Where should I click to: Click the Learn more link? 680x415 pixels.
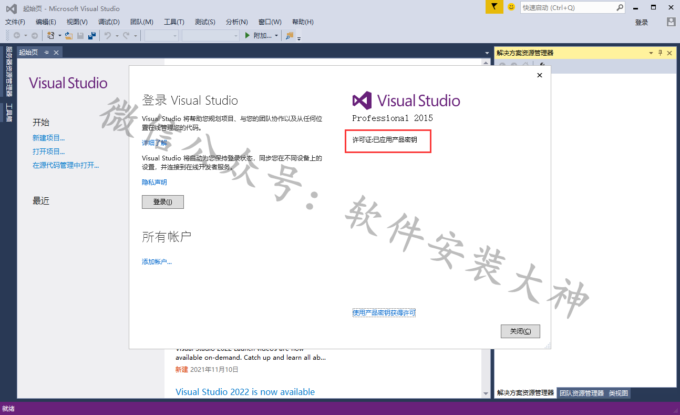pos(154,143)
